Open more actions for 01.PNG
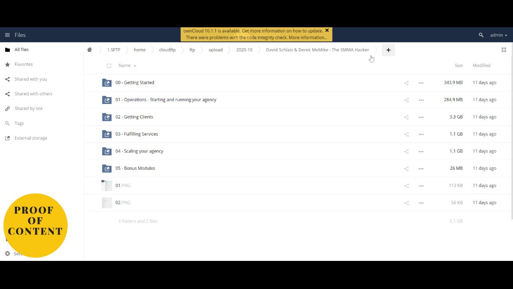This screenshot has height=289, width=513. 421,186
